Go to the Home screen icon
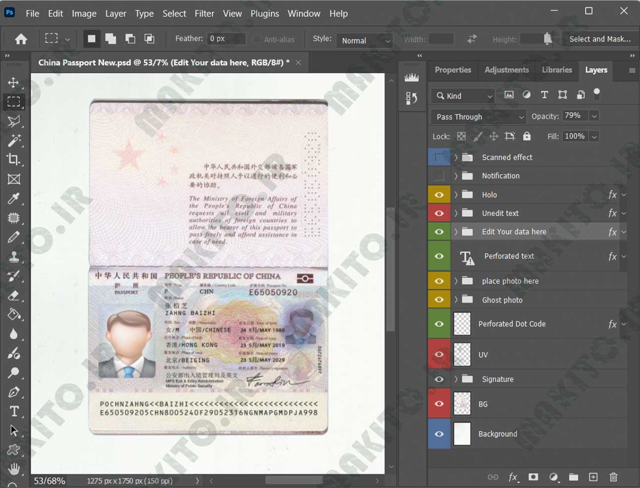 pyautogui.click(x=21, y=39)
